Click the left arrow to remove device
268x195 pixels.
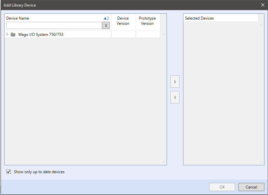[x=175, y=97]
